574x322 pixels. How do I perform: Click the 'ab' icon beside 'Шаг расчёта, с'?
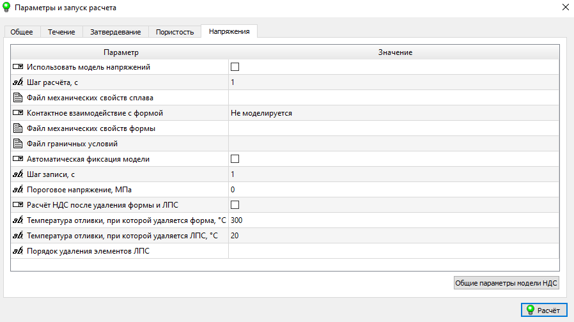(18, 82)
